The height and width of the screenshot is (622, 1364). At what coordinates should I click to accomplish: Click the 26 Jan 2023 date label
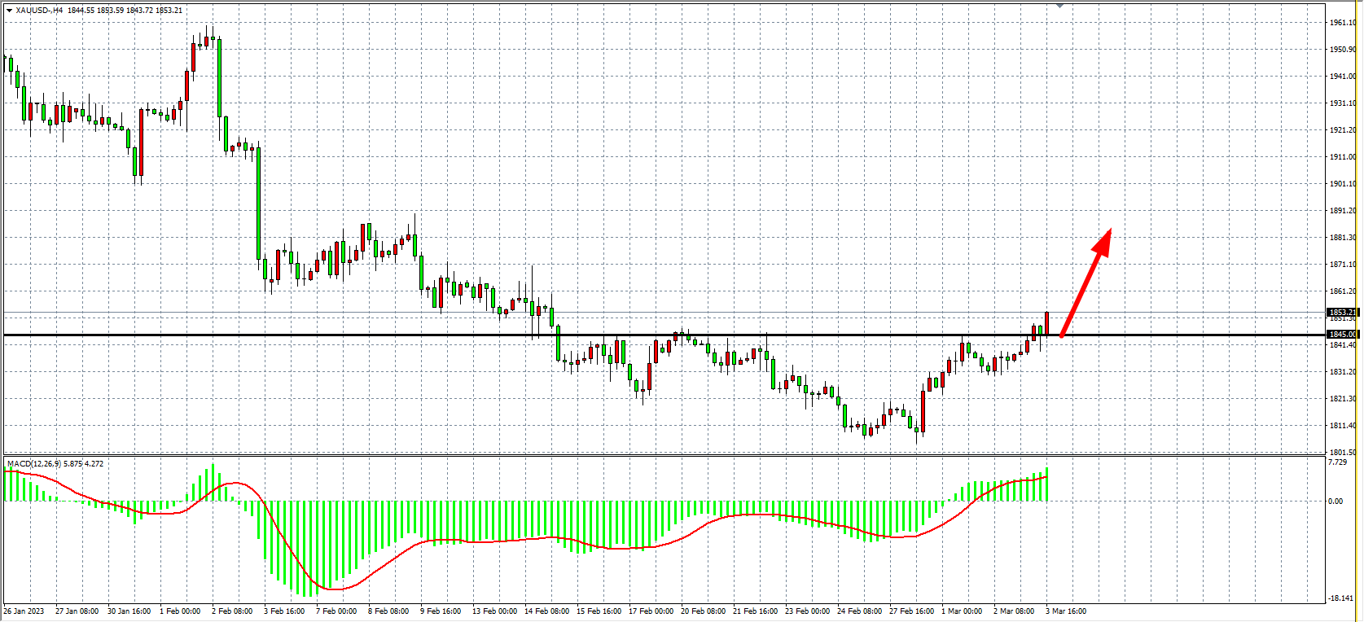pyautogui.click(x=24, y=611)
